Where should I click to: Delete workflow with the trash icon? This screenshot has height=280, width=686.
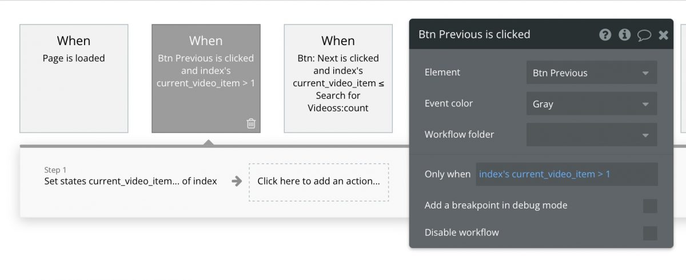coord(251,123)
